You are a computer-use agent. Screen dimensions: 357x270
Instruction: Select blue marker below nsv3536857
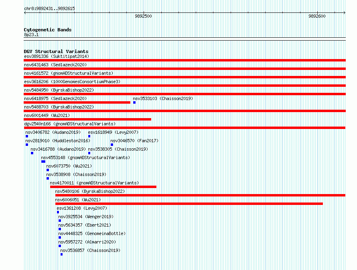61,254
